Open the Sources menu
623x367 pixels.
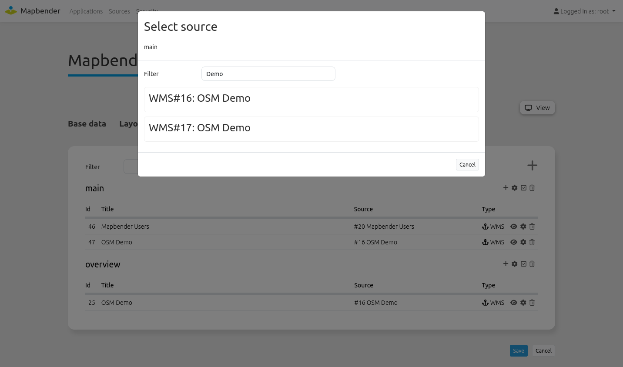119,11
